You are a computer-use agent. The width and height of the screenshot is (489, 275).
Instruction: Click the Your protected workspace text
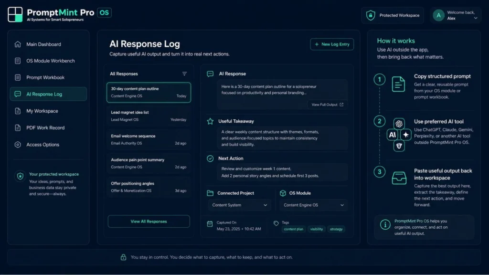[54, 174]
